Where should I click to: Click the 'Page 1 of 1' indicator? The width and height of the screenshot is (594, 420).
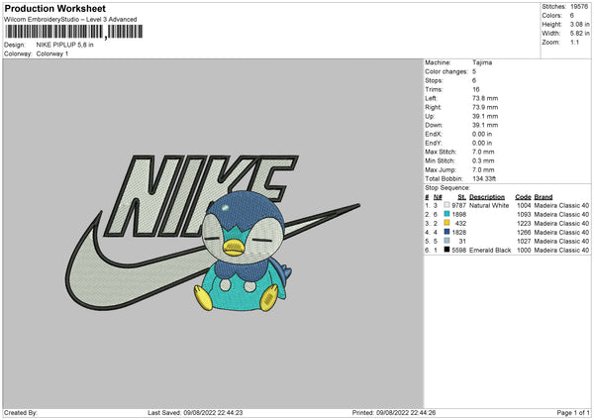[573, 413]
